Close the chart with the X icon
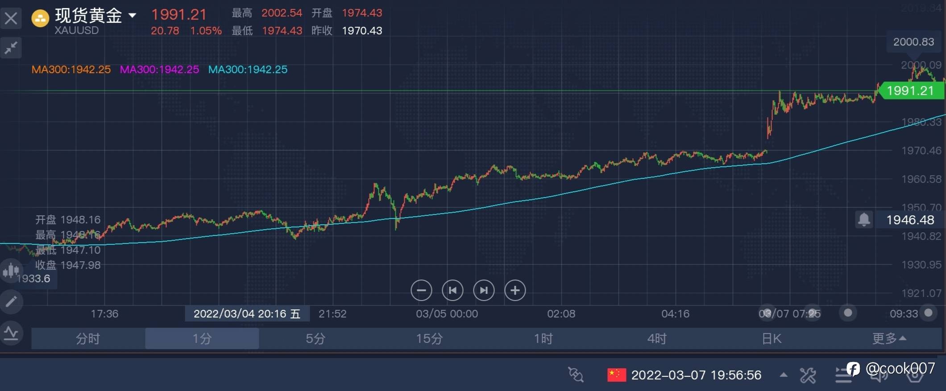 11,18
